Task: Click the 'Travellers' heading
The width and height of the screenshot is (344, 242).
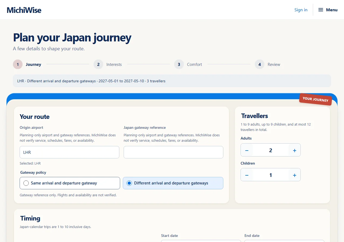Action: coord(255,116)
